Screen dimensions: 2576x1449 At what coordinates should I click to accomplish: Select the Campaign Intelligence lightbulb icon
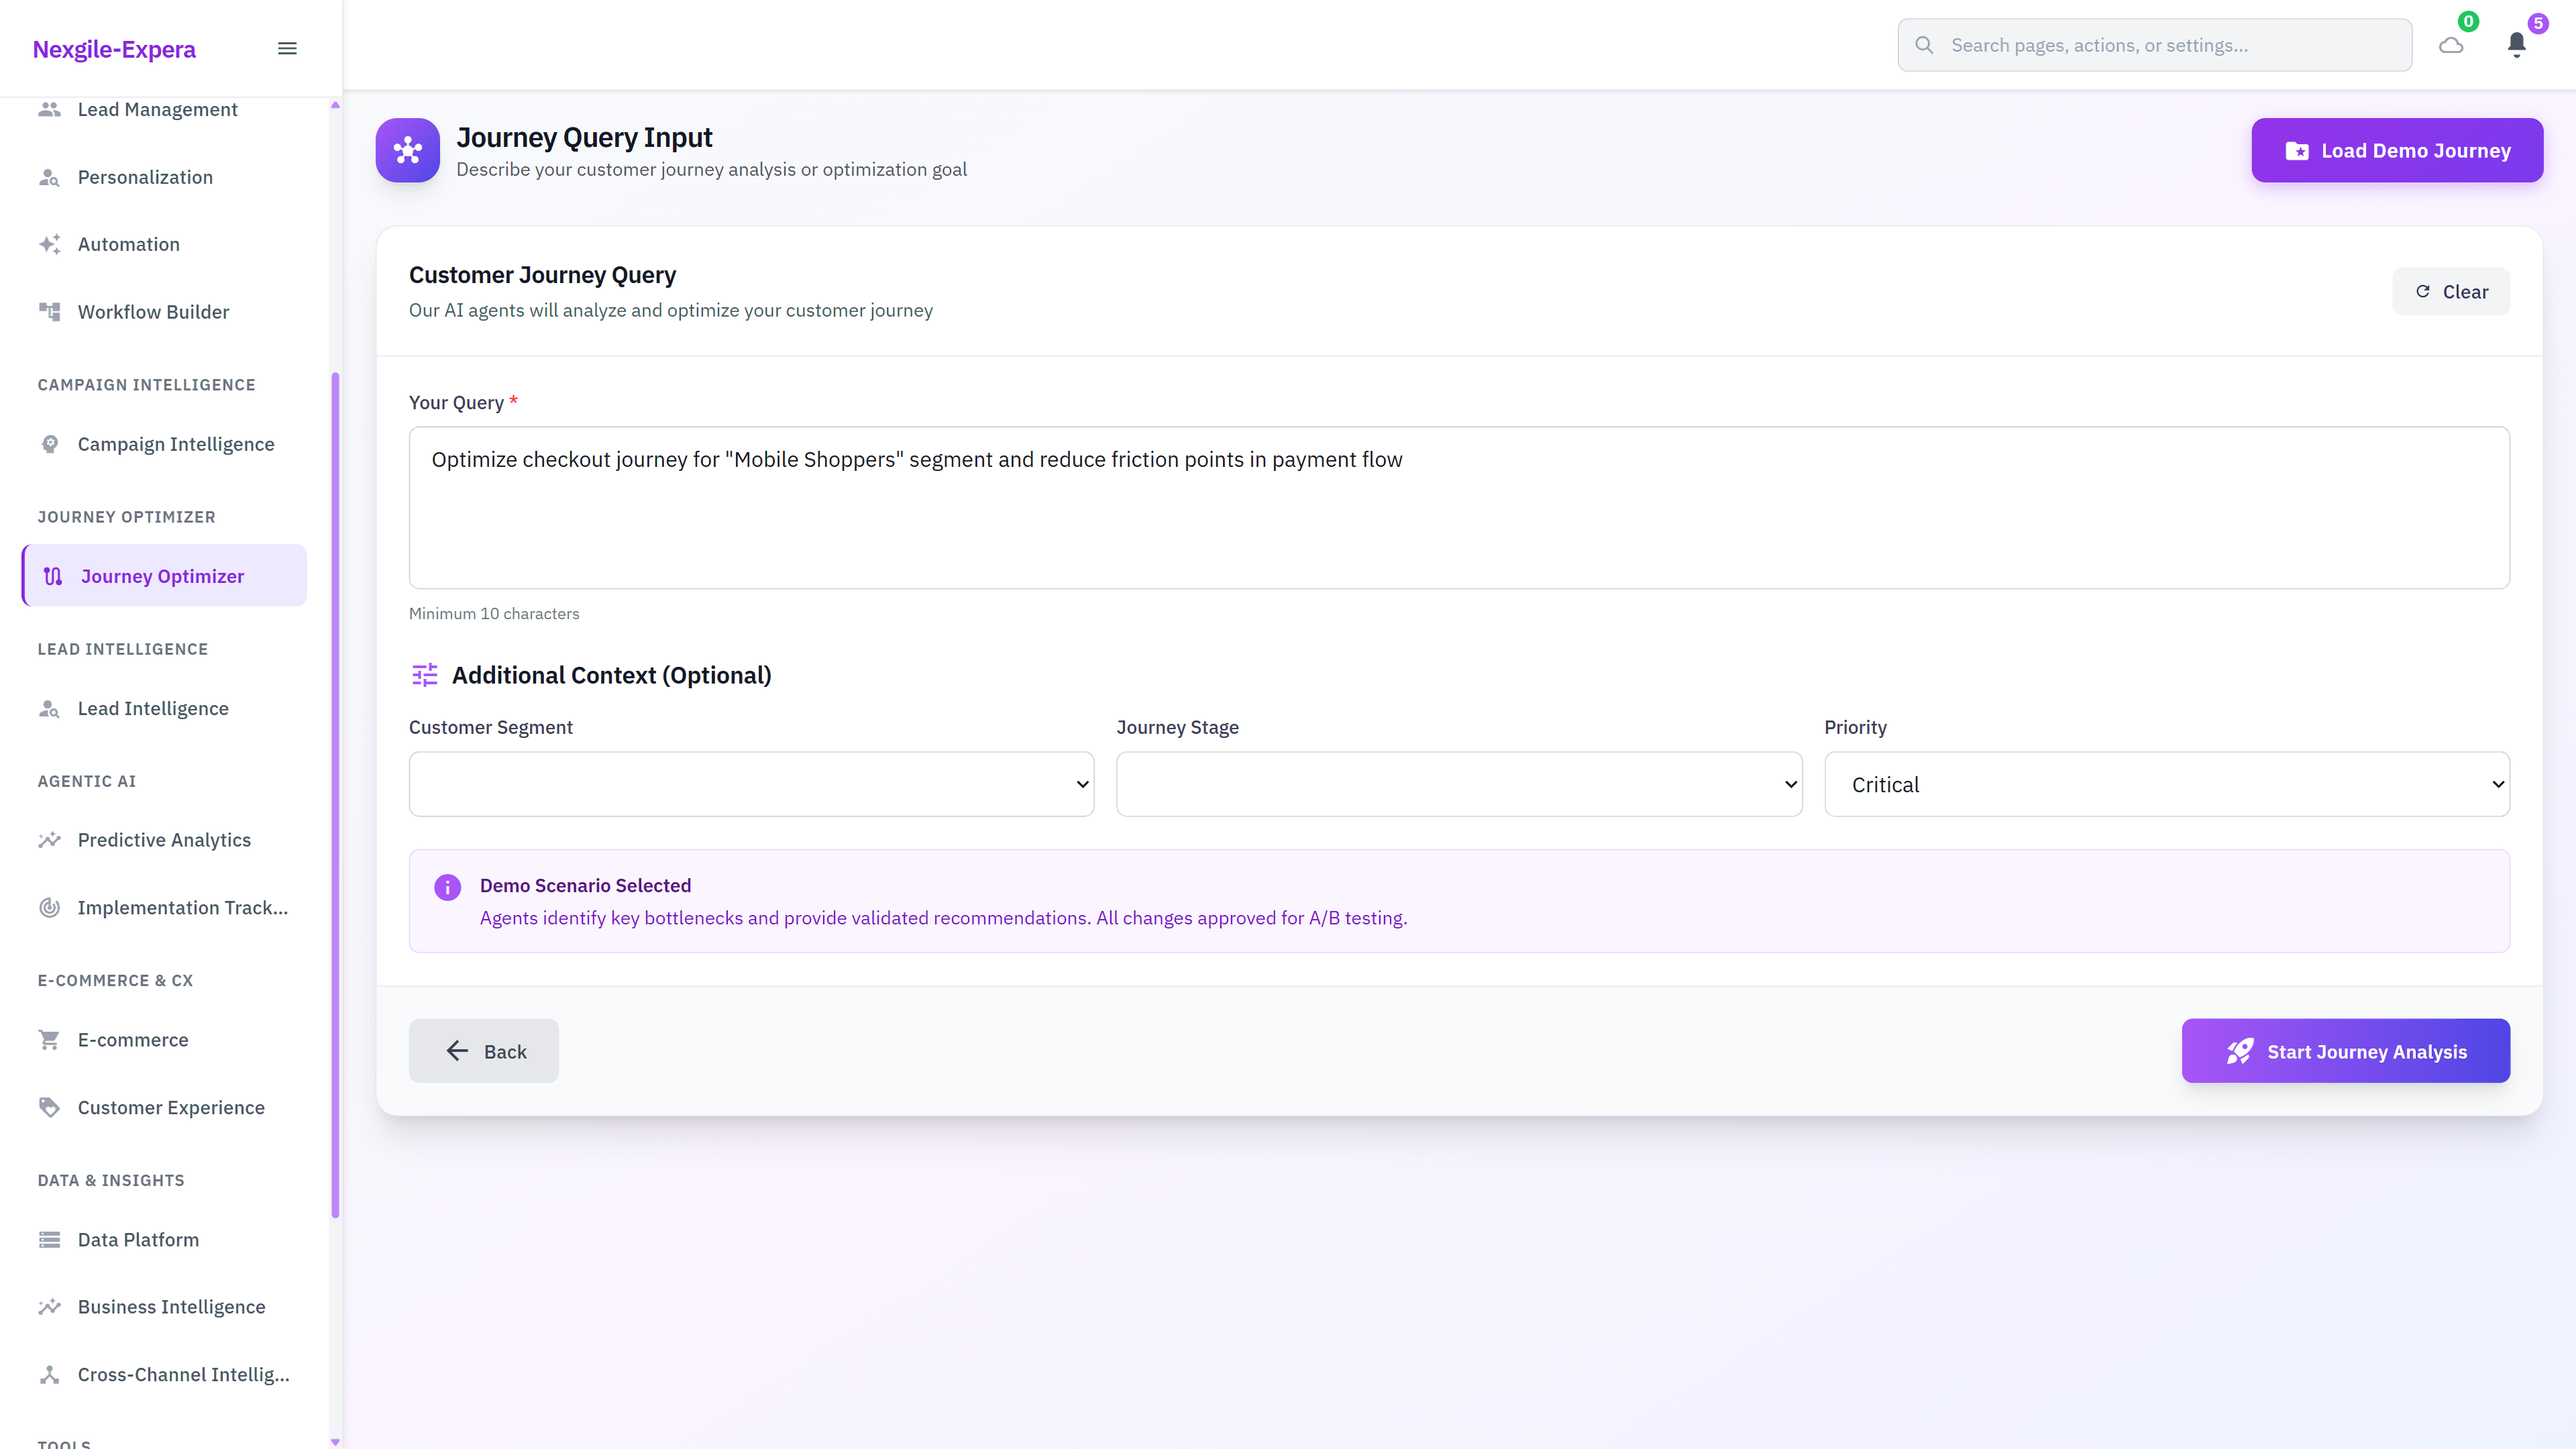point(51,444)
